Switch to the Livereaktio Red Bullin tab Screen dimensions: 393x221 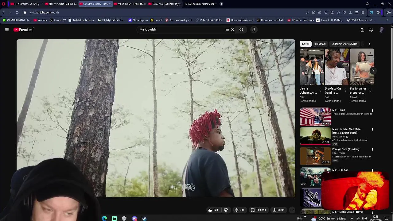tap(61, 4)
